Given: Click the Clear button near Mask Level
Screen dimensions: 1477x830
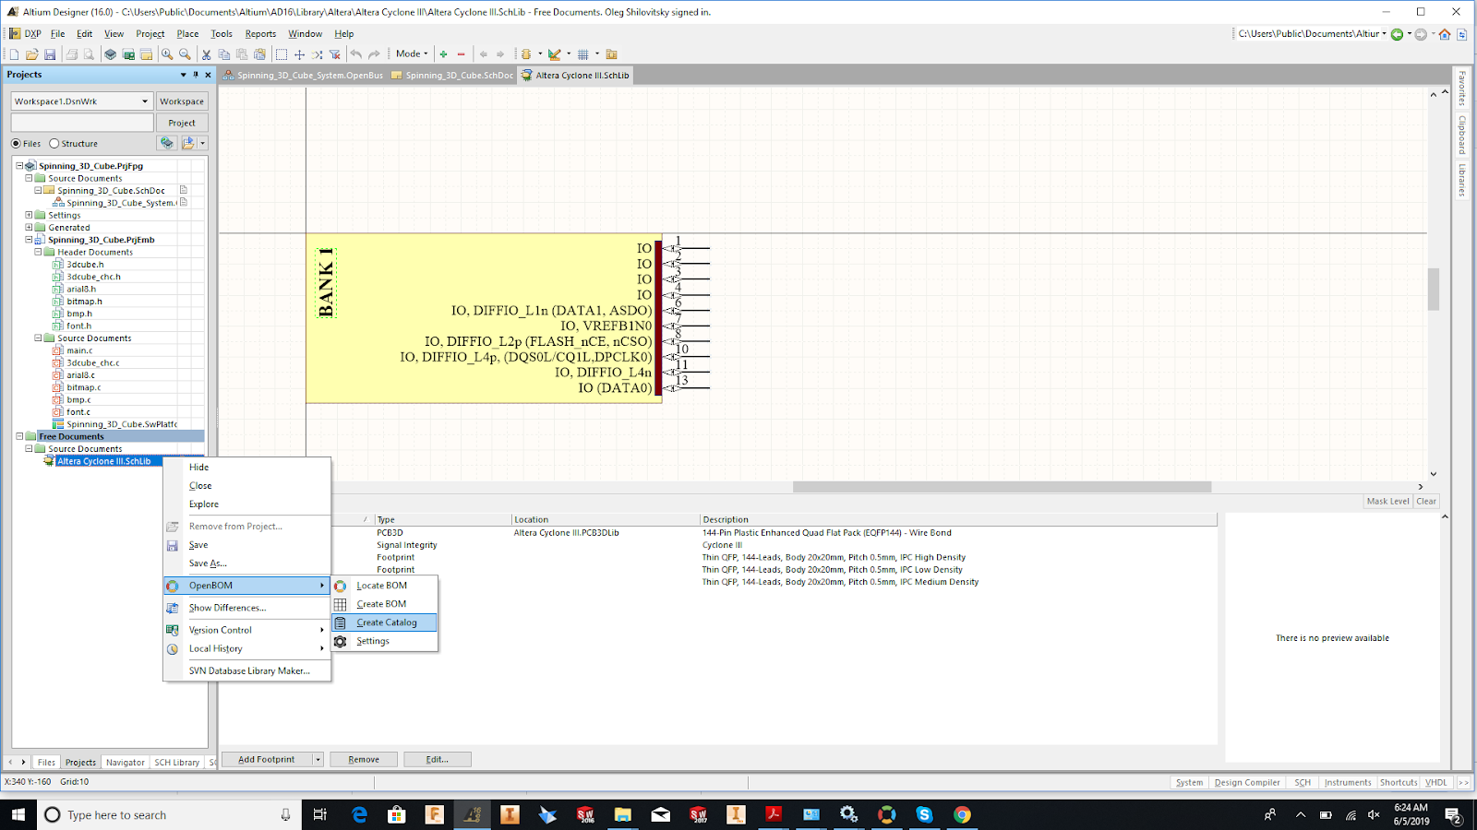Looking at the screenshot, I should [1426, 502].
